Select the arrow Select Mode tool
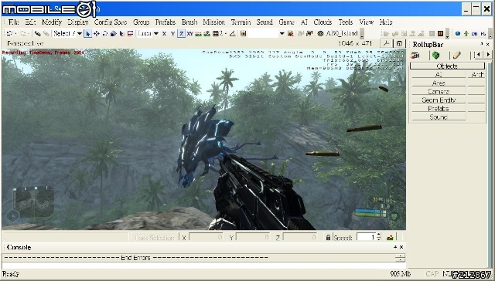 pyautogui.click(x=87, y=33)
